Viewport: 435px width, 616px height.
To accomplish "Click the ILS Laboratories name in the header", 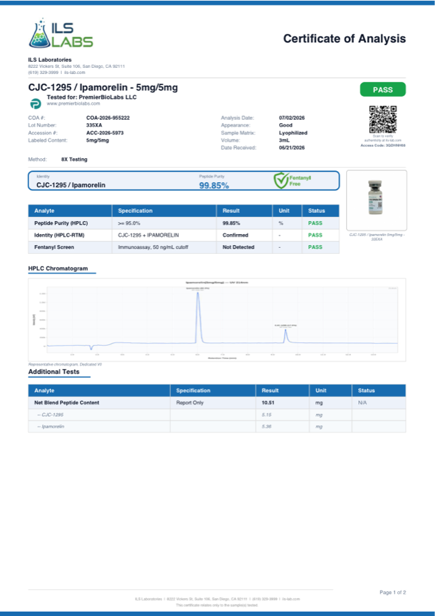I will [x=50, y=60].
